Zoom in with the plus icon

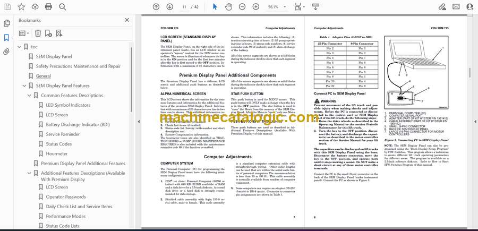(256, 7)
